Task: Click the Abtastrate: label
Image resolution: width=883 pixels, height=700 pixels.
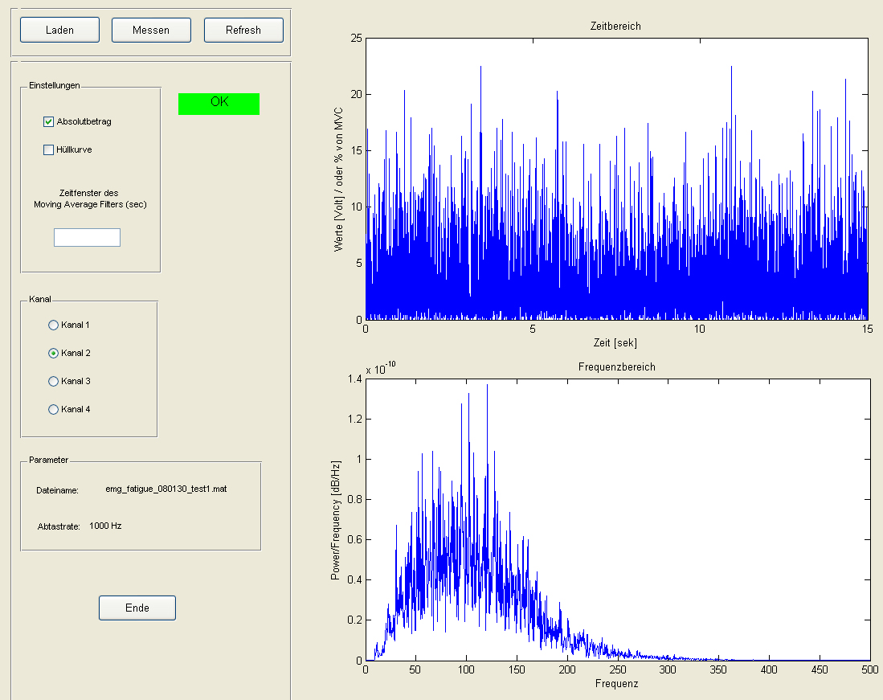Action: tap(59, 526)
